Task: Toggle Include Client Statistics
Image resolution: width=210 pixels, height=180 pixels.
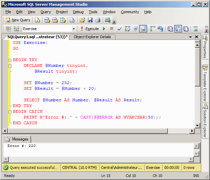Action: 160,29
